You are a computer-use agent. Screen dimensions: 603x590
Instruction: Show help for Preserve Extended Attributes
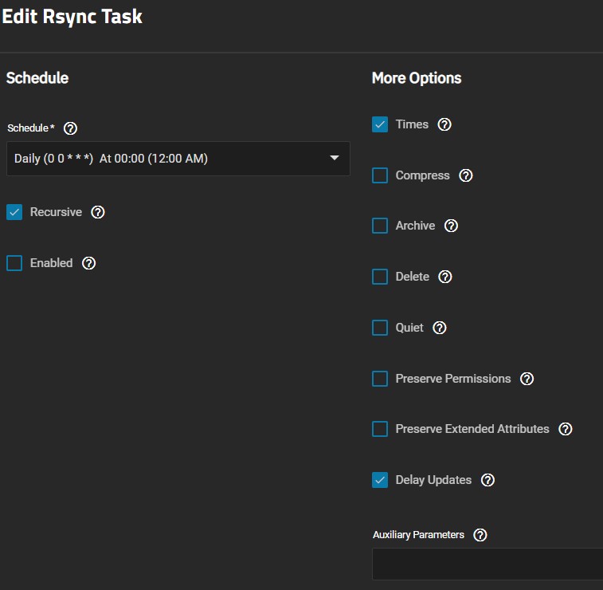(x=566, y=429)
